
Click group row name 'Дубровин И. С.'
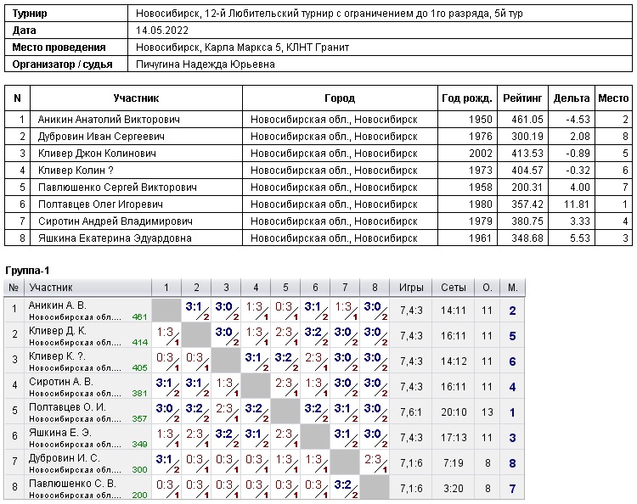[65, 458]
